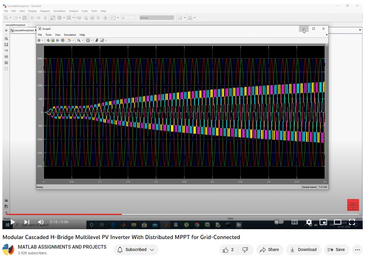Click the Scope2 Step Forward icon

tap(58, 40)
